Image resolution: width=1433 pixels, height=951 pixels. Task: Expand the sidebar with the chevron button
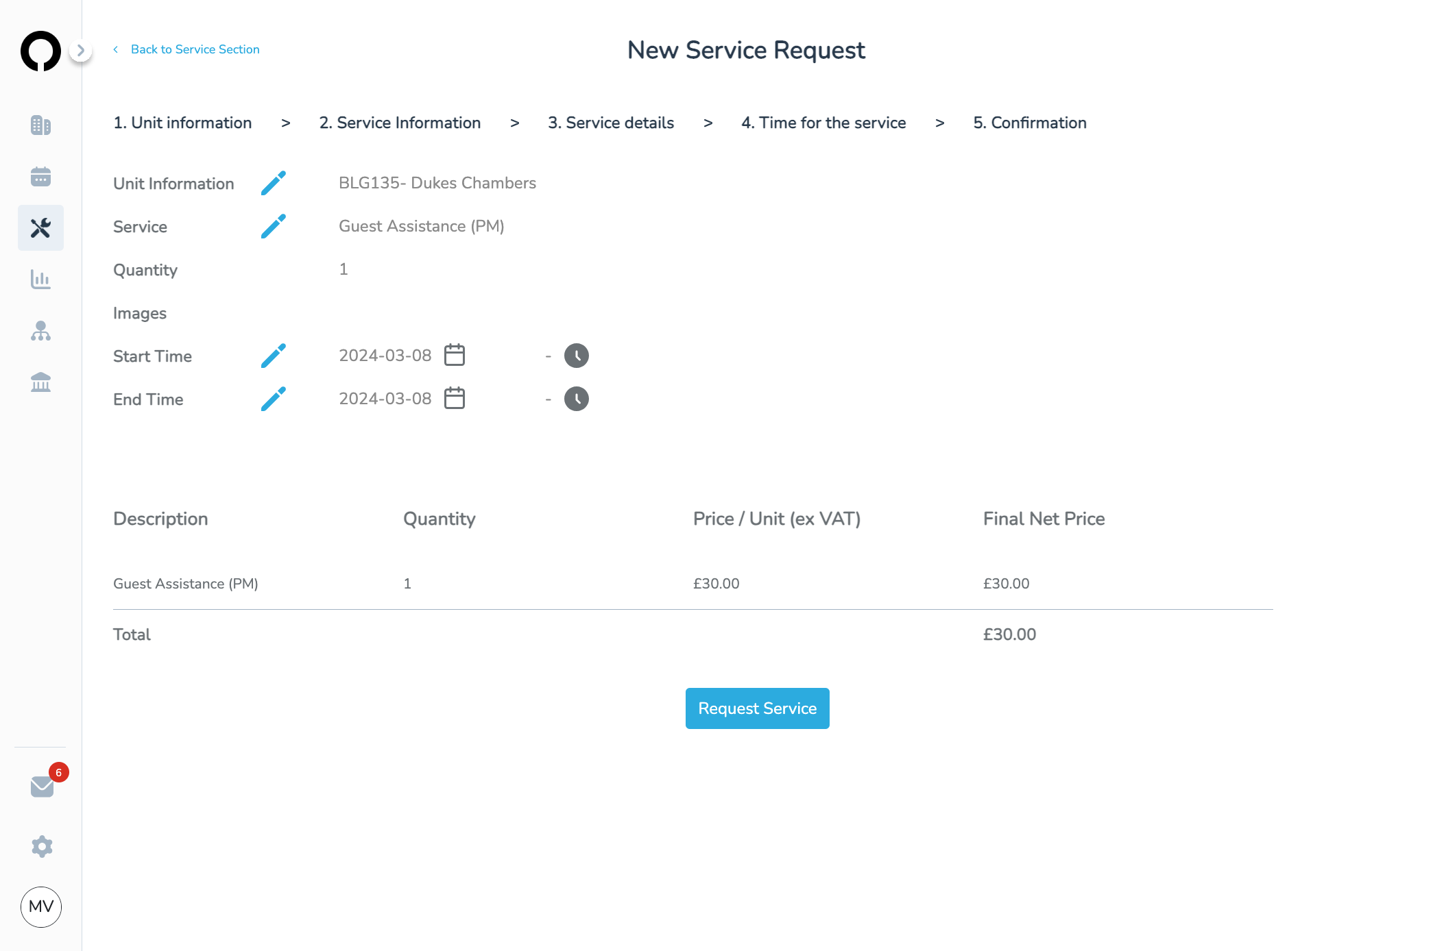click(x=81, y=50)
